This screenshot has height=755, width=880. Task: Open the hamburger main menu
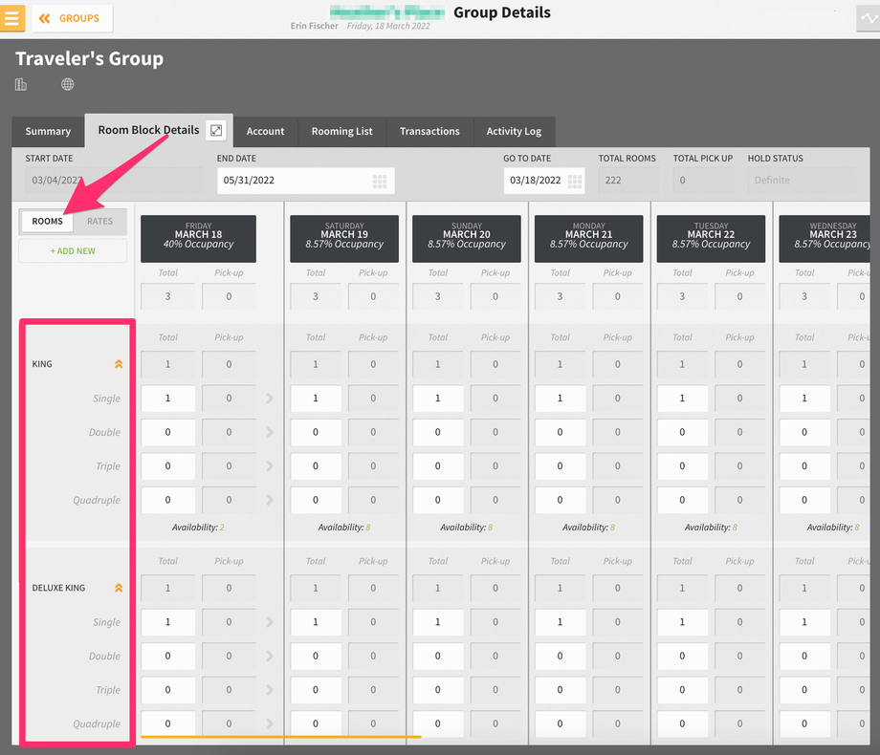pyautogui.click(x=11, y=18)
